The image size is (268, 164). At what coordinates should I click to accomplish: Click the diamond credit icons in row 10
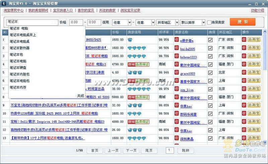pos(135,114)
